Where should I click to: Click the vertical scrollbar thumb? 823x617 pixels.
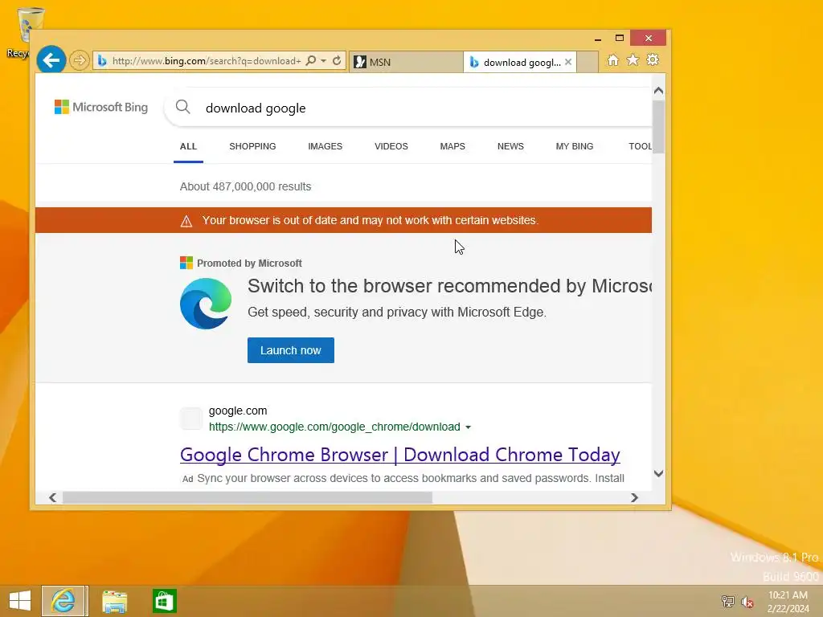tap(659, 126)
